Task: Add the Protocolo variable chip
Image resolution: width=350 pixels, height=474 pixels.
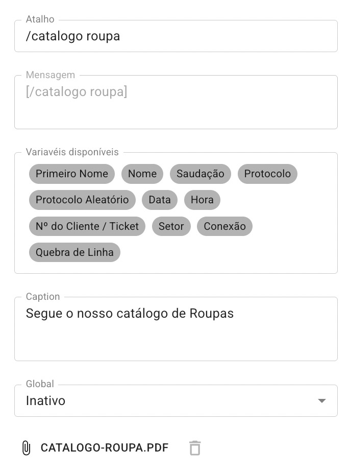Action: [x=267, y=174]
